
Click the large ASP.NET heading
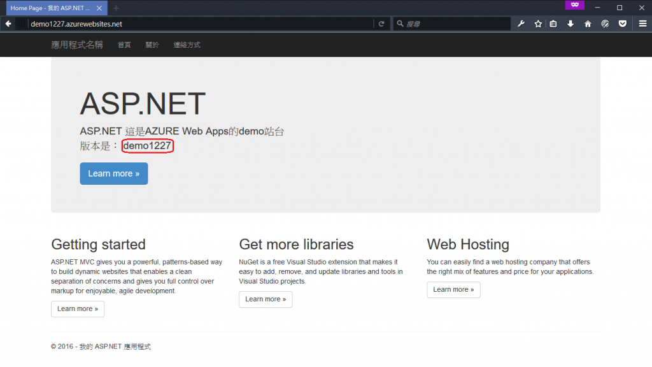click(143, 104)
